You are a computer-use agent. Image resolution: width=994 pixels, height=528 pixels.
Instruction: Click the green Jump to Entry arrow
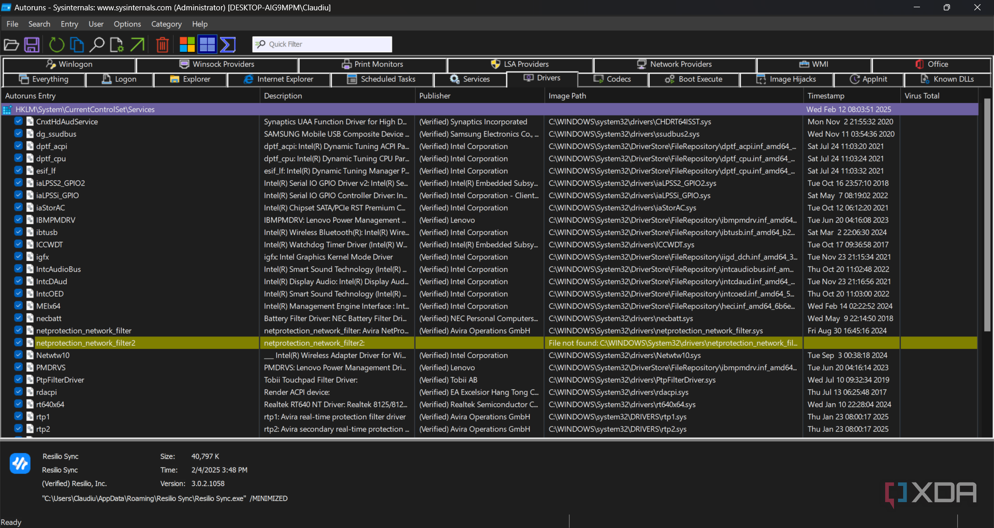[x=137, y=45]
